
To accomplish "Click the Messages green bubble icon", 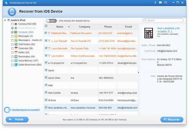I will [16, 36].
